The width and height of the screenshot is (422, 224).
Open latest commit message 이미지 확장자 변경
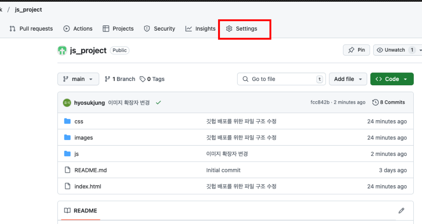pos(129,103)
